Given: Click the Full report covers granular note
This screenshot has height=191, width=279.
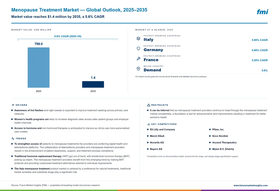Looking at the screenshot, I should click(171, 76).
